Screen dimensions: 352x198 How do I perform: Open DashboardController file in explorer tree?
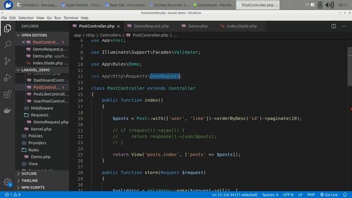[x=42, y=80]
